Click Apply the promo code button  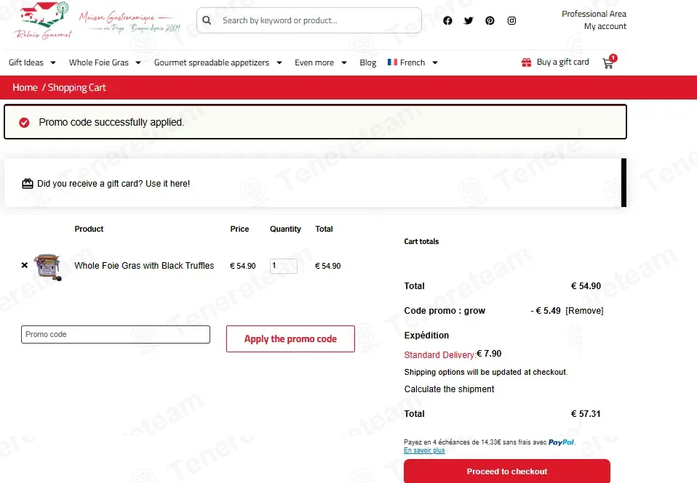point(290,338)
